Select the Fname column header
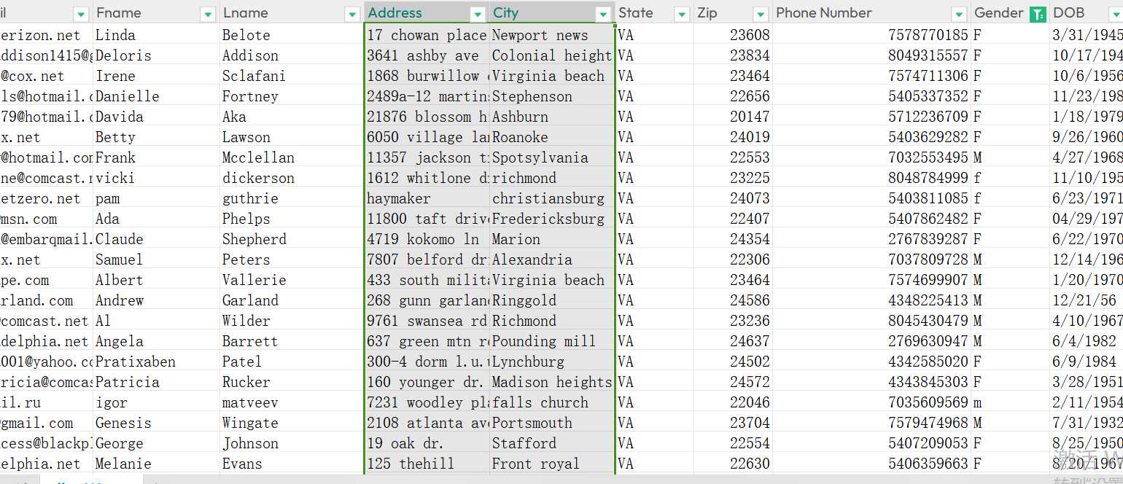This screenshot has height=484, width=1123. [x=156, y=12]
